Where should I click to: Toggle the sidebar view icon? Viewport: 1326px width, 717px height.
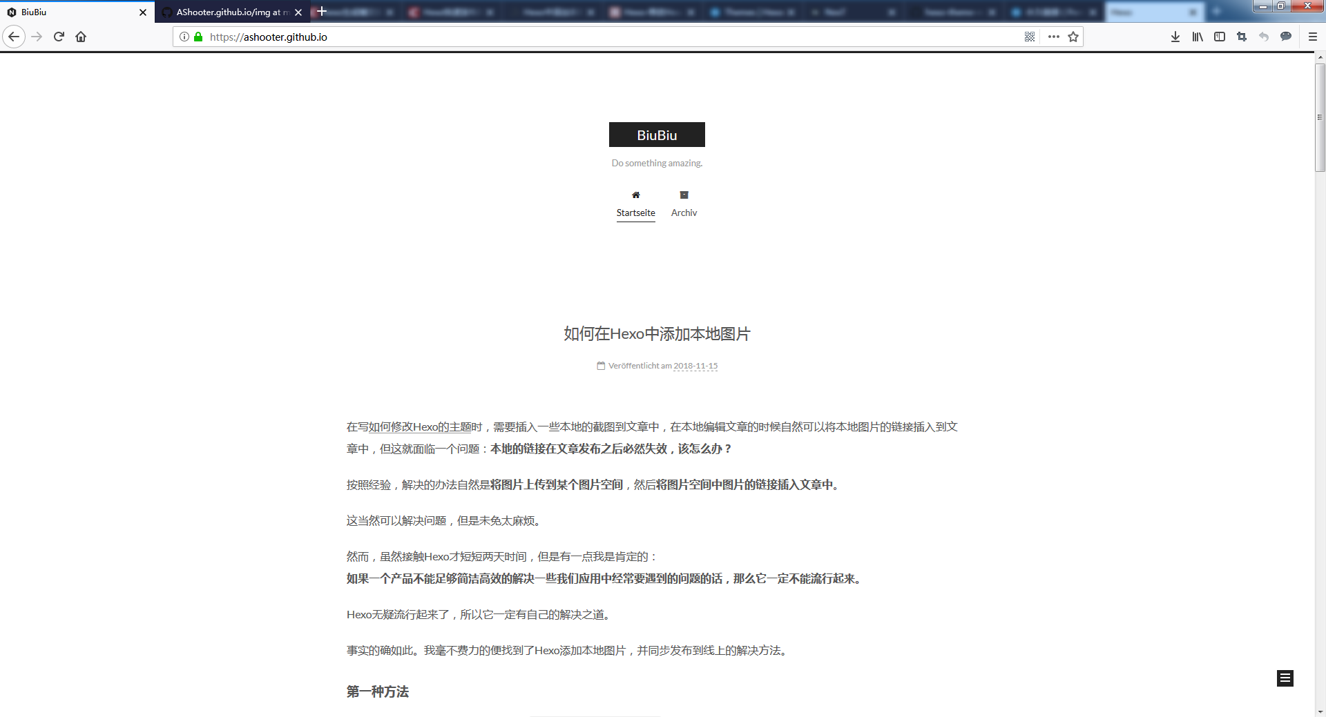click(x=1220, y=37)
